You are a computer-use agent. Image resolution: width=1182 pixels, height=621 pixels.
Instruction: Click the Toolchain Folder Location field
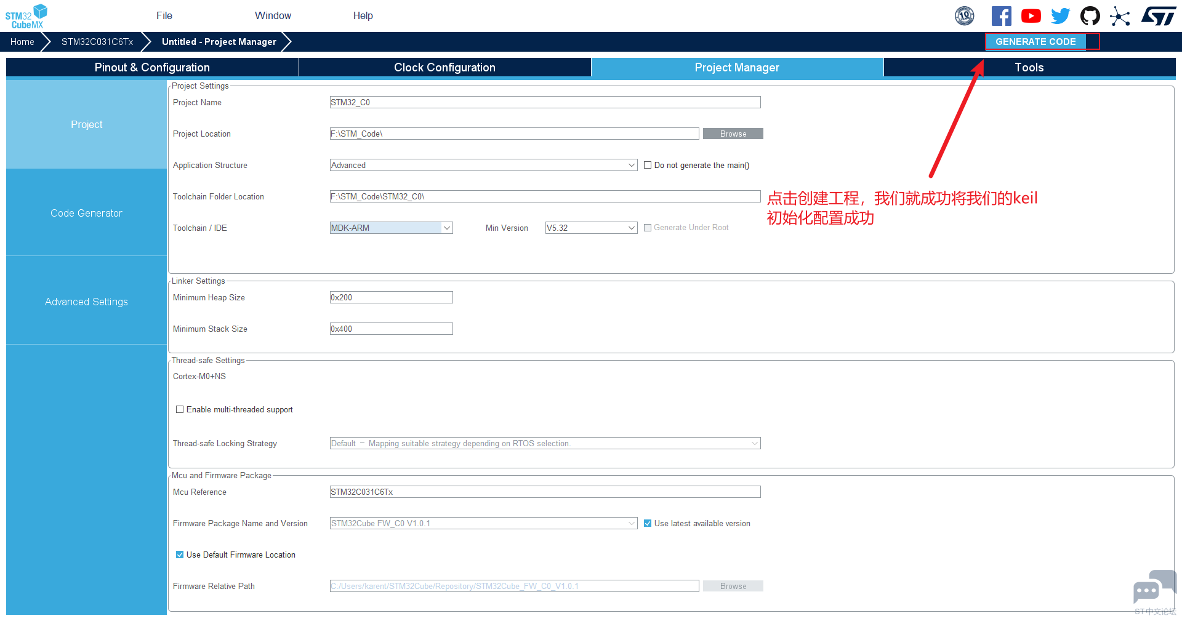pyautogui.click(x=545, y=196)
